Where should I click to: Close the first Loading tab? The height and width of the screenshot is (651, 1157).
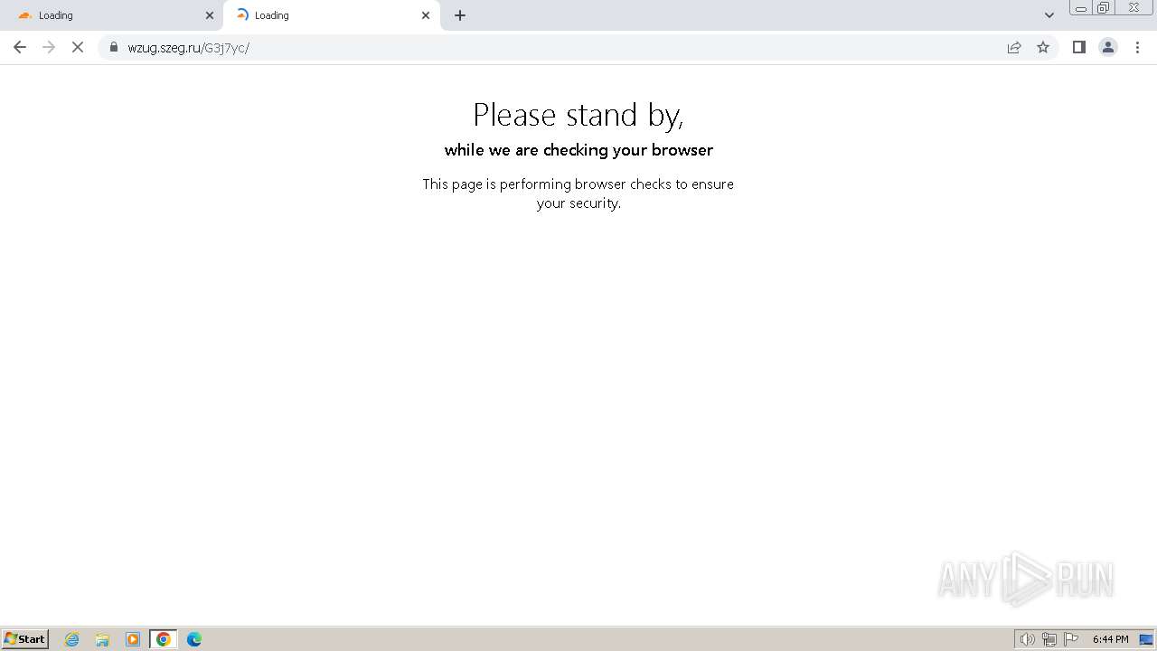click(x=210, y=15)
